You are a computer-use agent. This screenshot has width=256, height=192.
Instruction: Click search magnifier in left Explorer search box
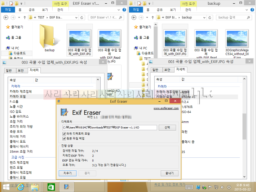(120, 17)
